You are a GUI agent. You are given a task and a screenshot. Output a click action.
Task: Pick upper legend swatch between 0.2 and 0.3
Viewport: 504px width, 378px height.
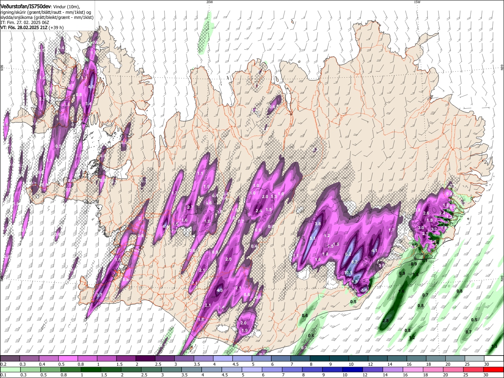pyautogui.click(x=10, y=358)
